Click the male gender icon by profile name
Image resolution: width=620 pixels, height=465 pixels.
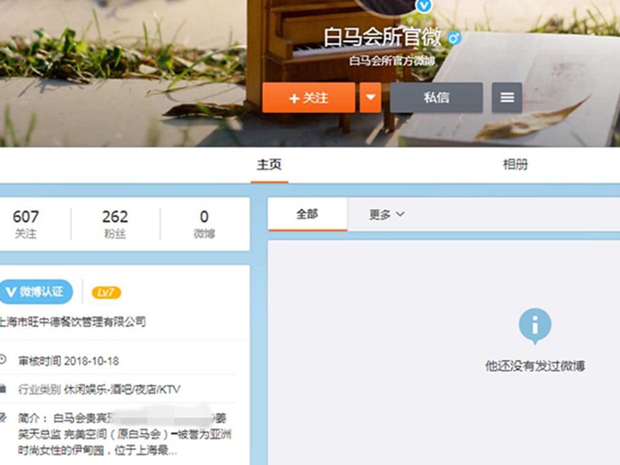tap(454, 38)
